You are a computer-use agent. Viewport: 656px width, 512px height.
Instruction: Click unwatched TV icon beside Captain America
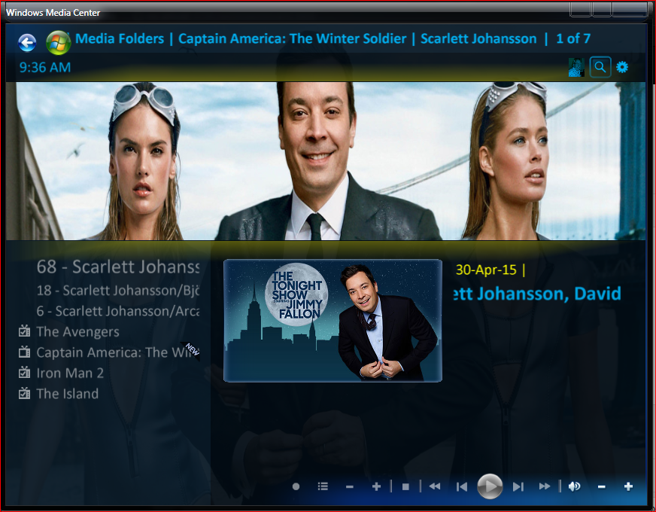[x=25, y=352]
